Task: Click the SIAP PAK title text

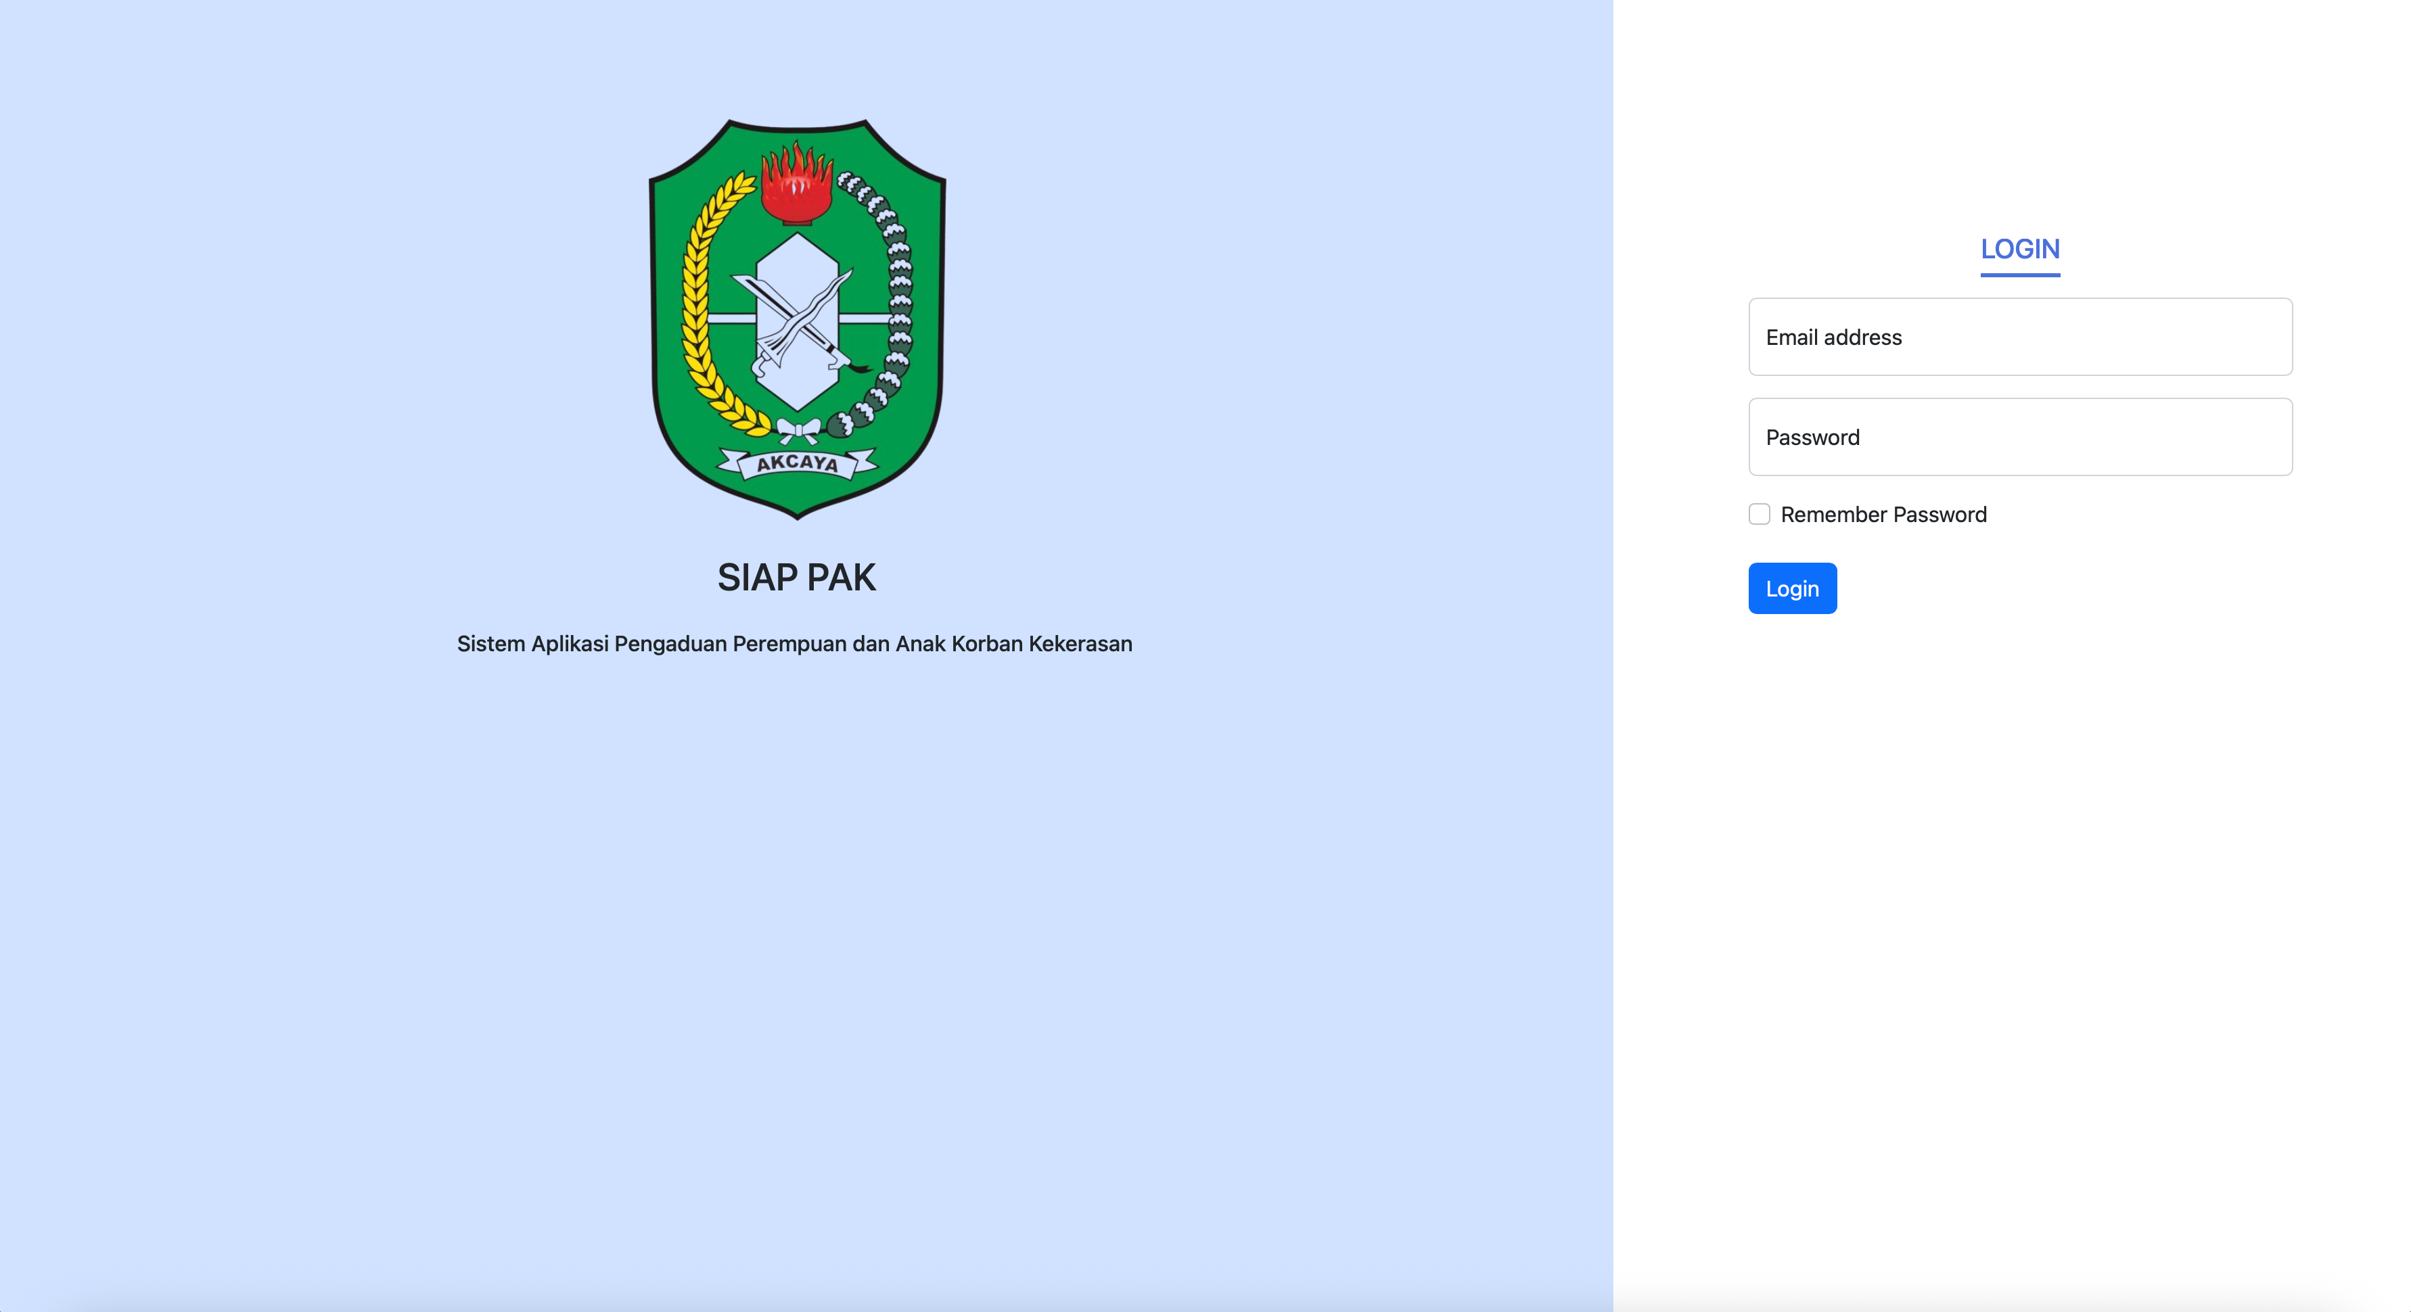Action: 796,578
